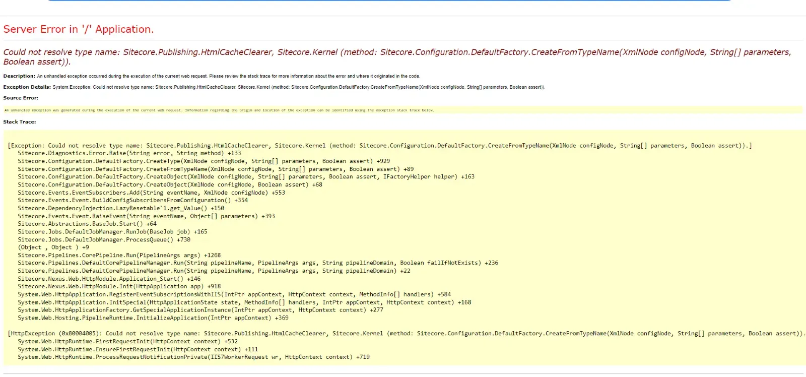Click the line "Sitecore.Diagnostics.Error.Raise(String error, String method) +133"

[x=129, y=153]
